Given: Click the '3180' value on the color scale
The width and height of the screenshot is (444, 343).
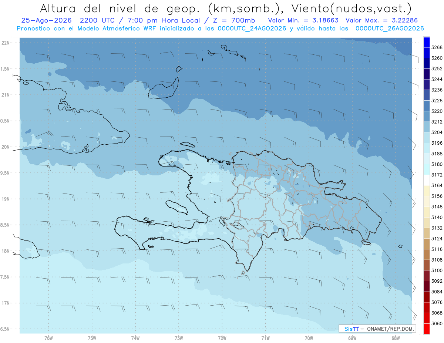Looking at the screenshot, I should tap(437, 164).
